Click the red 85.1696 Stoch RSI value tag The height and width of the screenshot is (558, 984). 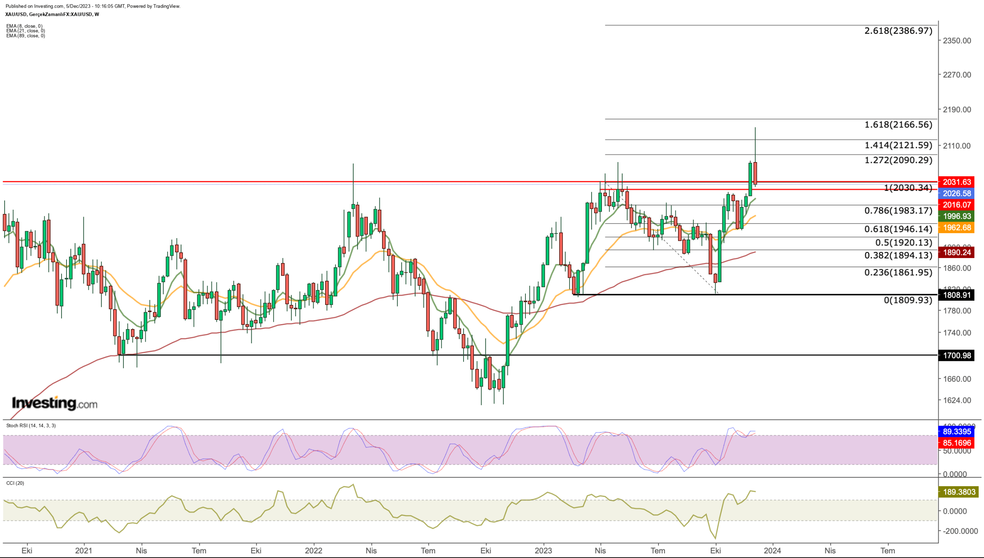click(957, 443)
